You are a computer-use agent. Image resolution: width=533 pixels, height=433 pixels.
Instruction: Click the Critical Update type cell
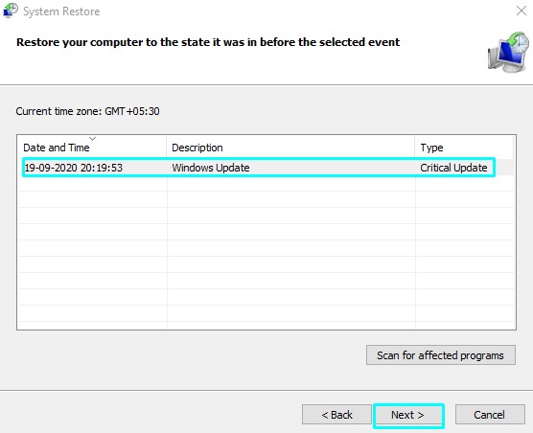[453, 168]
